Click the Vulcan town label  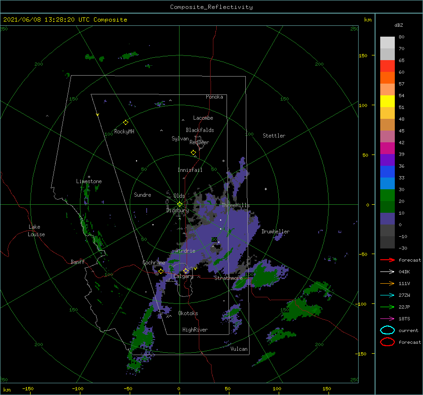point(239,349)
